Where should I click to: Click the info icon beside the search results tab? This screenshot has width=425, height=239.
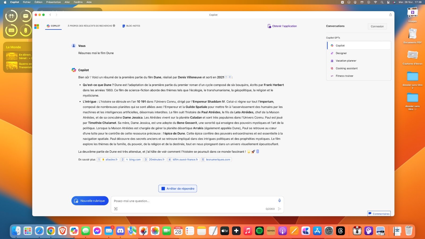click(x=114, y=26)
